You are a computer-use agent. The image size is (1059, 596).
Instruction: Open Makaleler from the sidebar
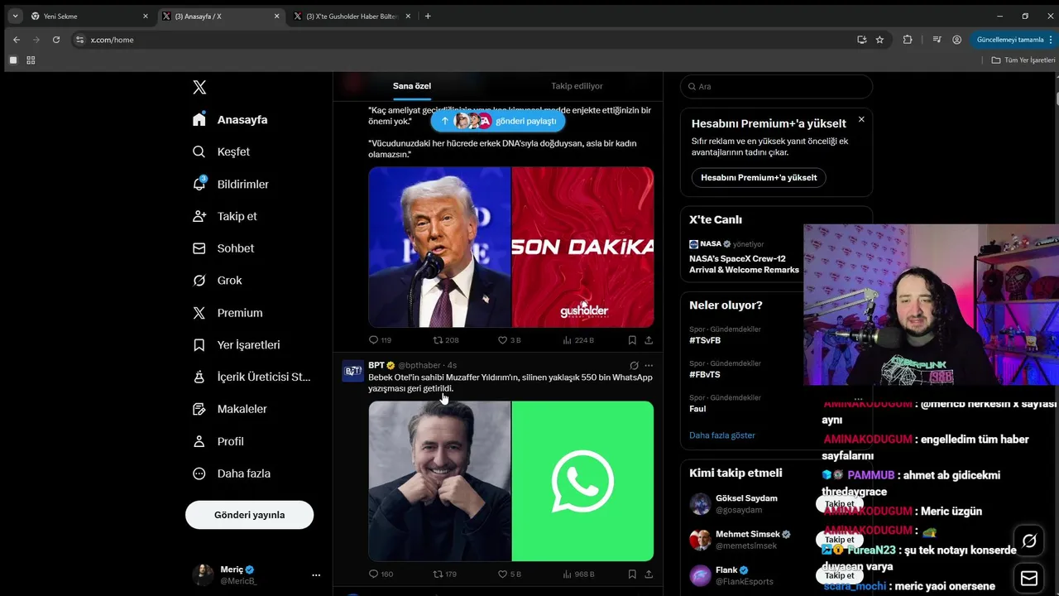point(229,409)
